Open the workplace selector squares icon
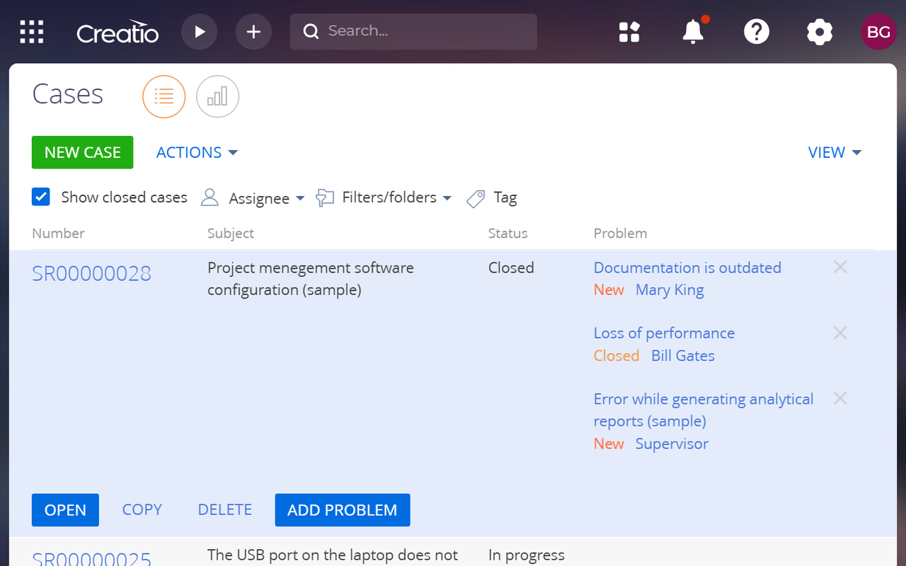906x566 pixels. point(629,32)
